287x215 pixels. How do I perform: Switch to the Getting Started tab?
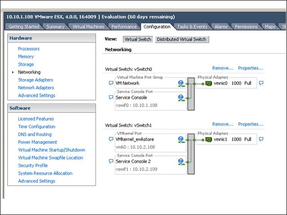(24, 27)
